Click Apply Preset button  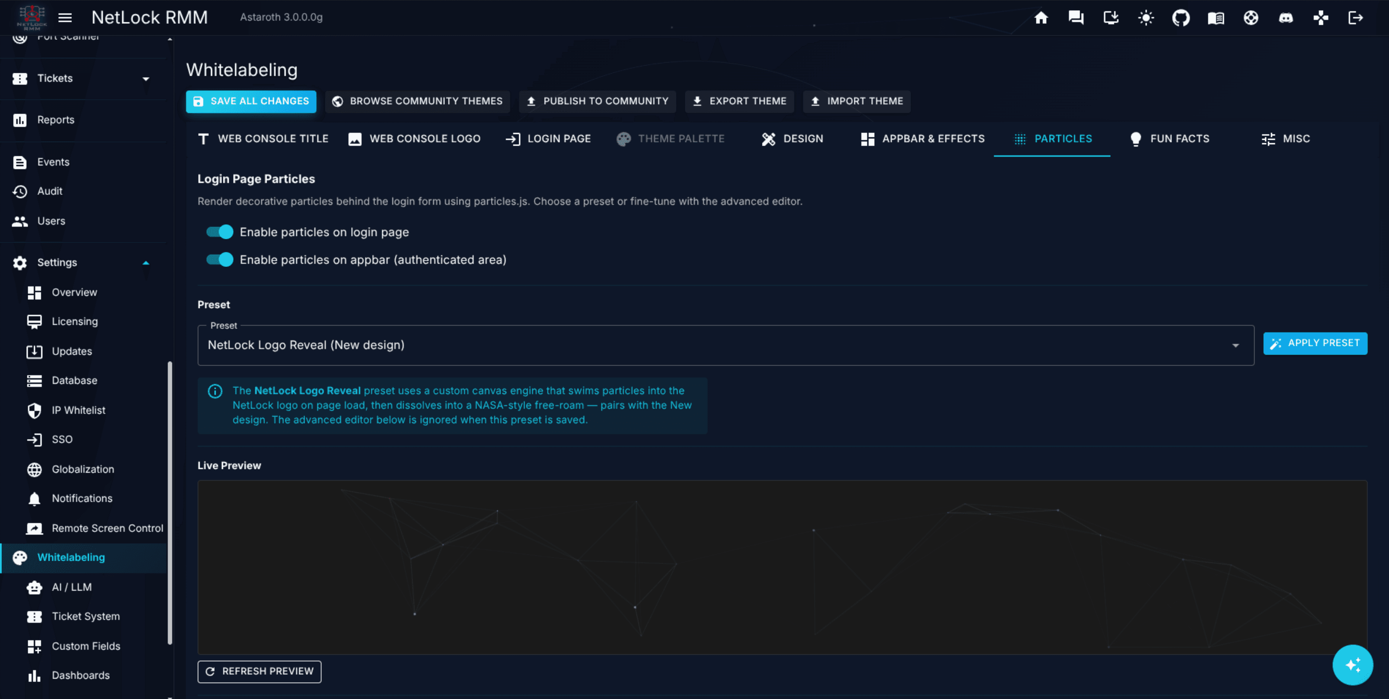(x=1315, y=343)
